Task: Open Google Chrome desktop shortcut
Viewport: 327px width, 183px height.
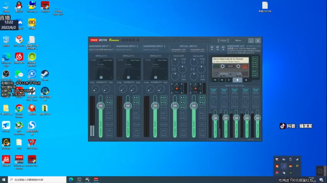Action: tap(19, 111)
